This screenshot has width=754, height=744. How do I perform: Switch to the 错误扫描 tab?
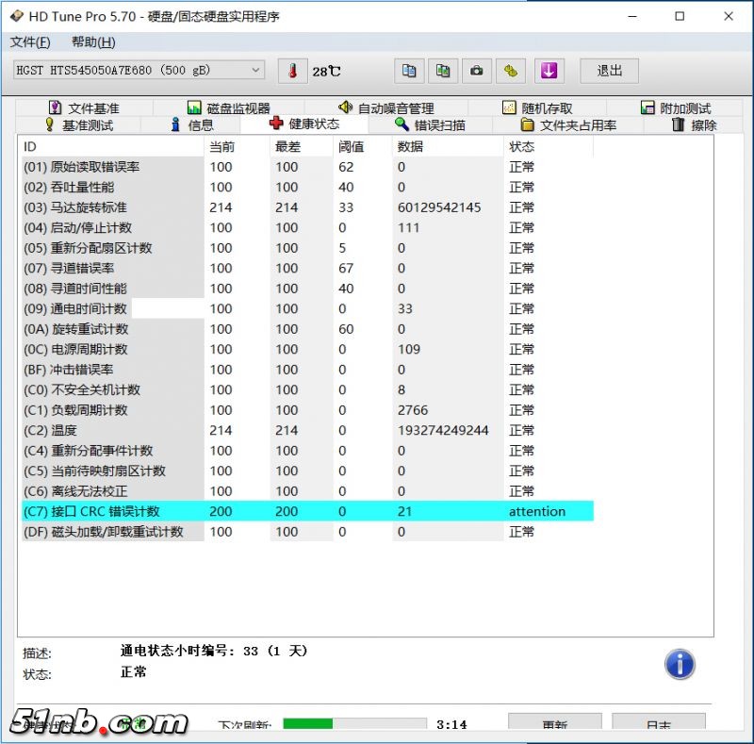[430, 125]
